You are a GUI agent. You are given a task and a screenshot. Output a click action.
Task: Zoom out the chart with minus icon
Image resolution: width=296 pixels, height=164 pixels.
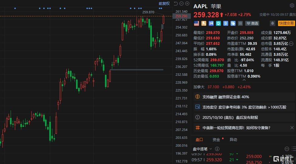(182, 4)
